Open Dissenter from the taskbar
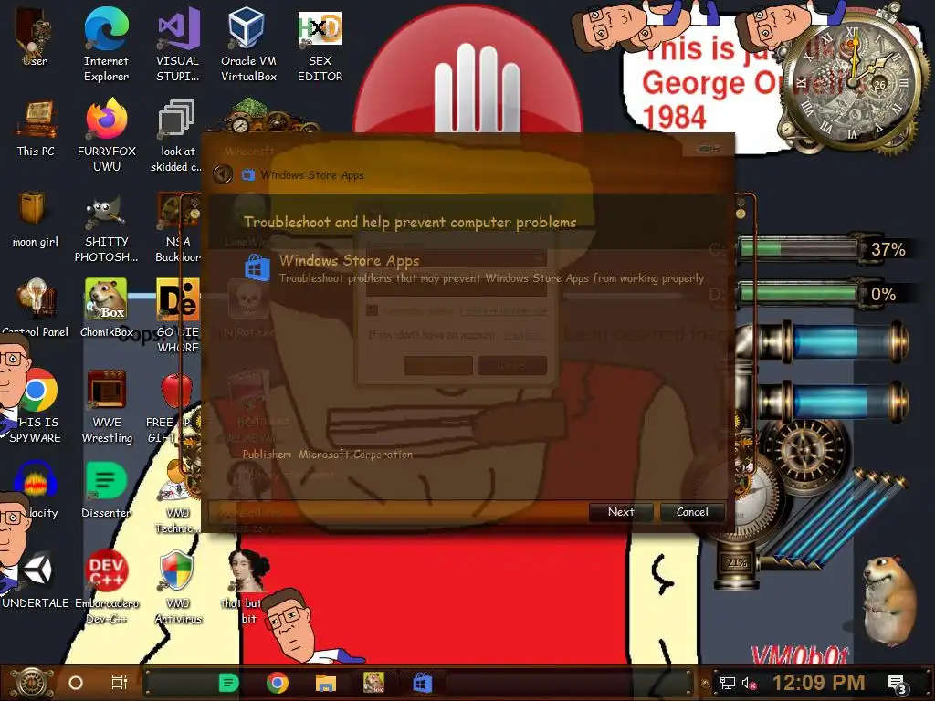The image size is (935, 701). tap(228, 683)
